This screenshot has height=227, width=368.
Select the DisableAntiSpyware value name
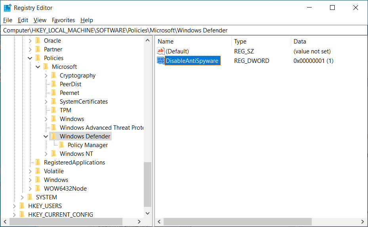click(192, 61)
